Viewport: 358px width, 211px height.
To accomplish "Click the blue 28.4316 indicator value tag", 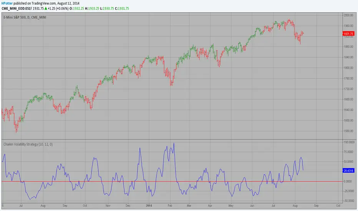I will tap(348, 171).
